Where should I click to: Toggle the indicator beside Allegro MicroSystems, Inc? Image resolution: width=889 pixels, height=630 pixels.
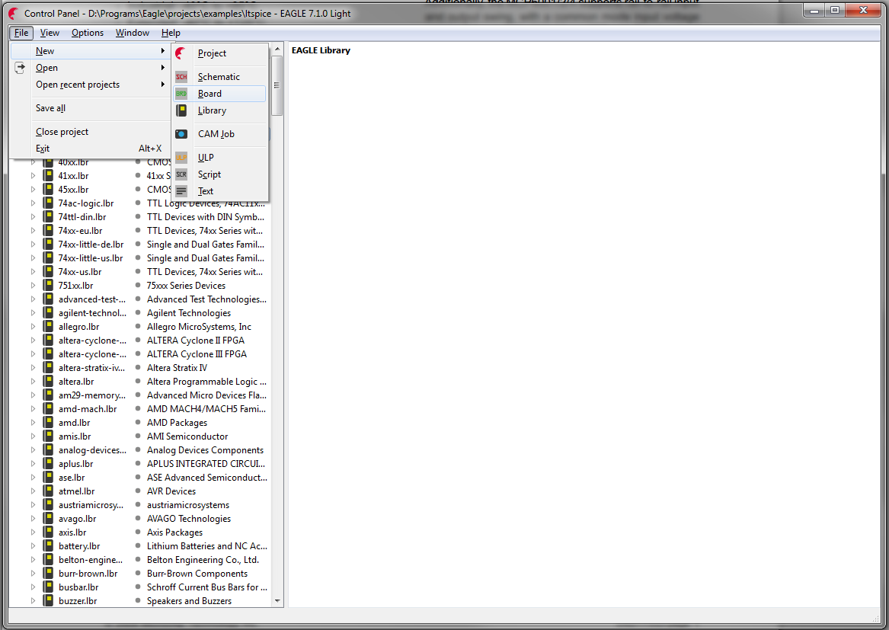[139, 326]
